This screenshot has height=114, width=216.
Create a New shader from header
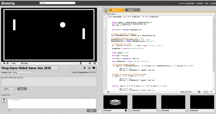coord(206,3)
